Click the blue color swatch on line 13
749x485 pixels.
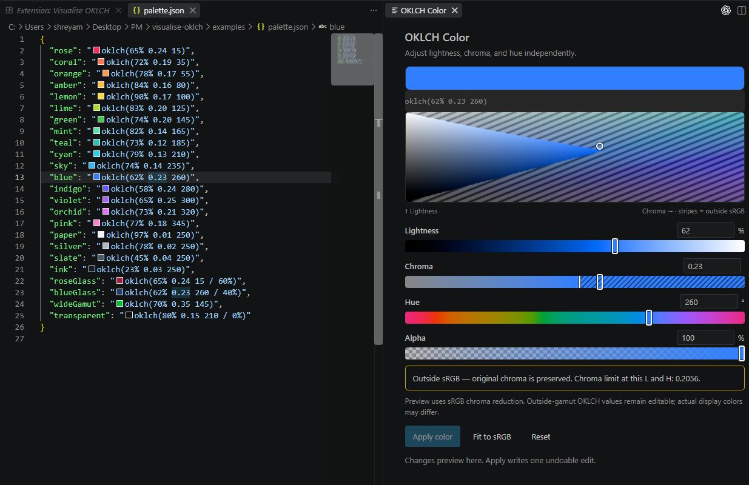[96, 177]
